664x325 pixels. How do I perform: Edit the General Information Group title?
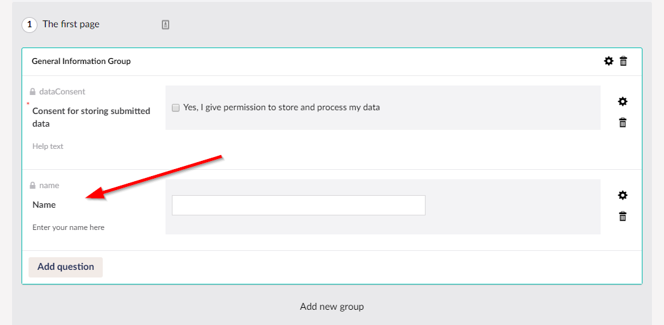[x=81, y=61]
